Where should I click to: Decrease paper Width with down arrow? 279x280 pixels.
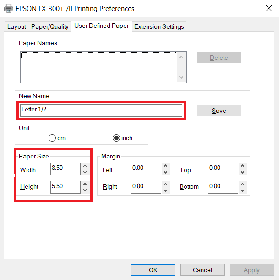85,172
